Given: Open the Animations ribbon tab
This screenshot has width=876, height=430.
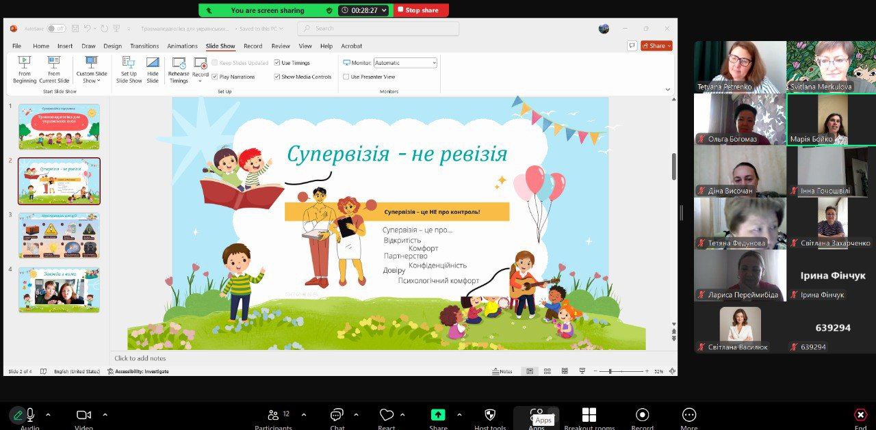Looking at the screenshot, I should tap(182, 46).
